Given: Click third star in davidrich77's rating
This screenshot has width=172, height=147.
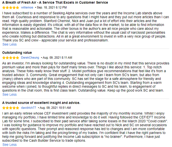Looking at the screenshot, I should [11, 108].
